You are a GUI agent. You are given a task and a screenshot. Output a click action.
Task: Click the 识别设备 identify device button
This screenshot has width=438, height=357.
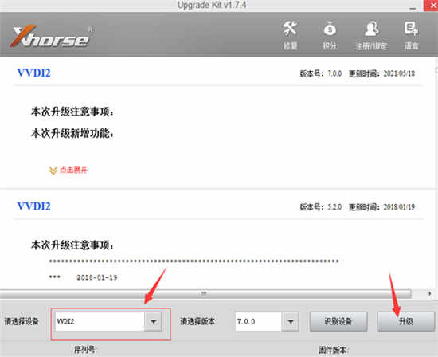coord(338,321)
